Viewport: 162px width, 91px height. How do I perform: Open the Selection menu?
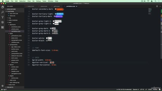23,1
